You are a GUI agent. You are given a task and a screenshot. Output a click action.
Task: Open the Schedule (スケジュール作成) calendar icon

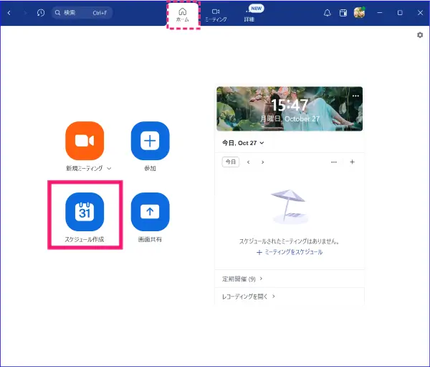coord(85,212)
